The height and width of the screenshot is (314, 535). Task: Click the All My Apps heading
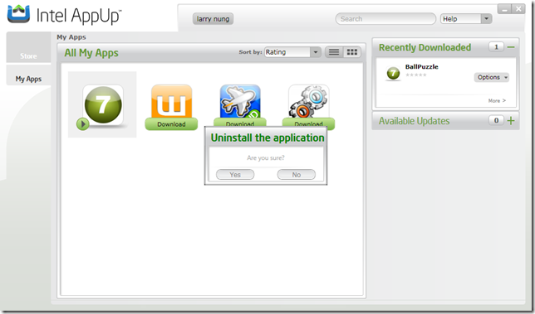(91, 53)
